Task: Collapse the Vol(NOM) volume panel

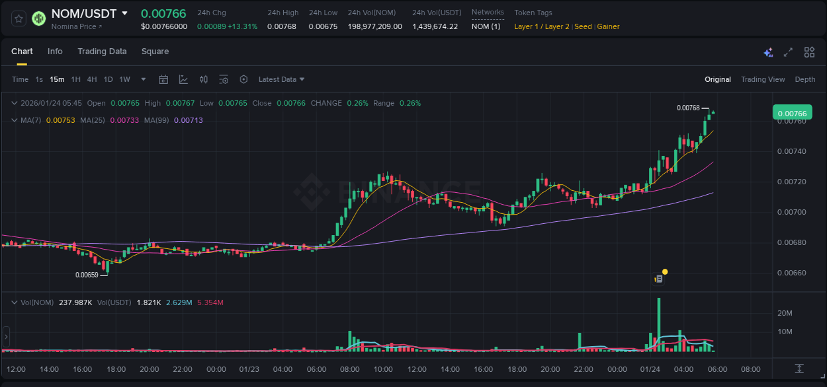Action: coord(13,302)
